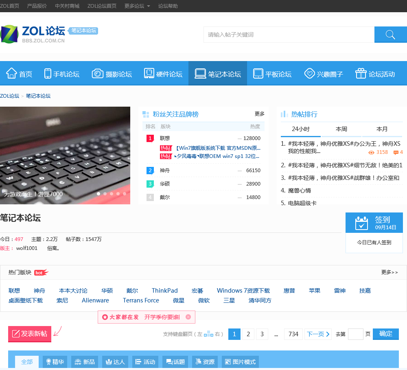
Task: Go to page 3 of posts
Action: pos(262,334)
